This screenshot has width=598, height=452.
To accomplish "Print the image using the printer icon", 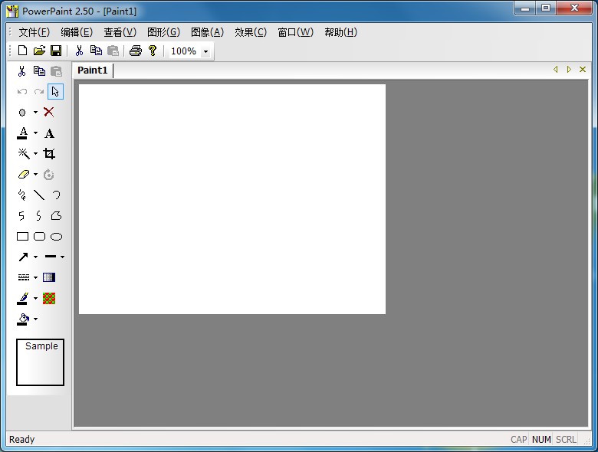I will point(136,51).
